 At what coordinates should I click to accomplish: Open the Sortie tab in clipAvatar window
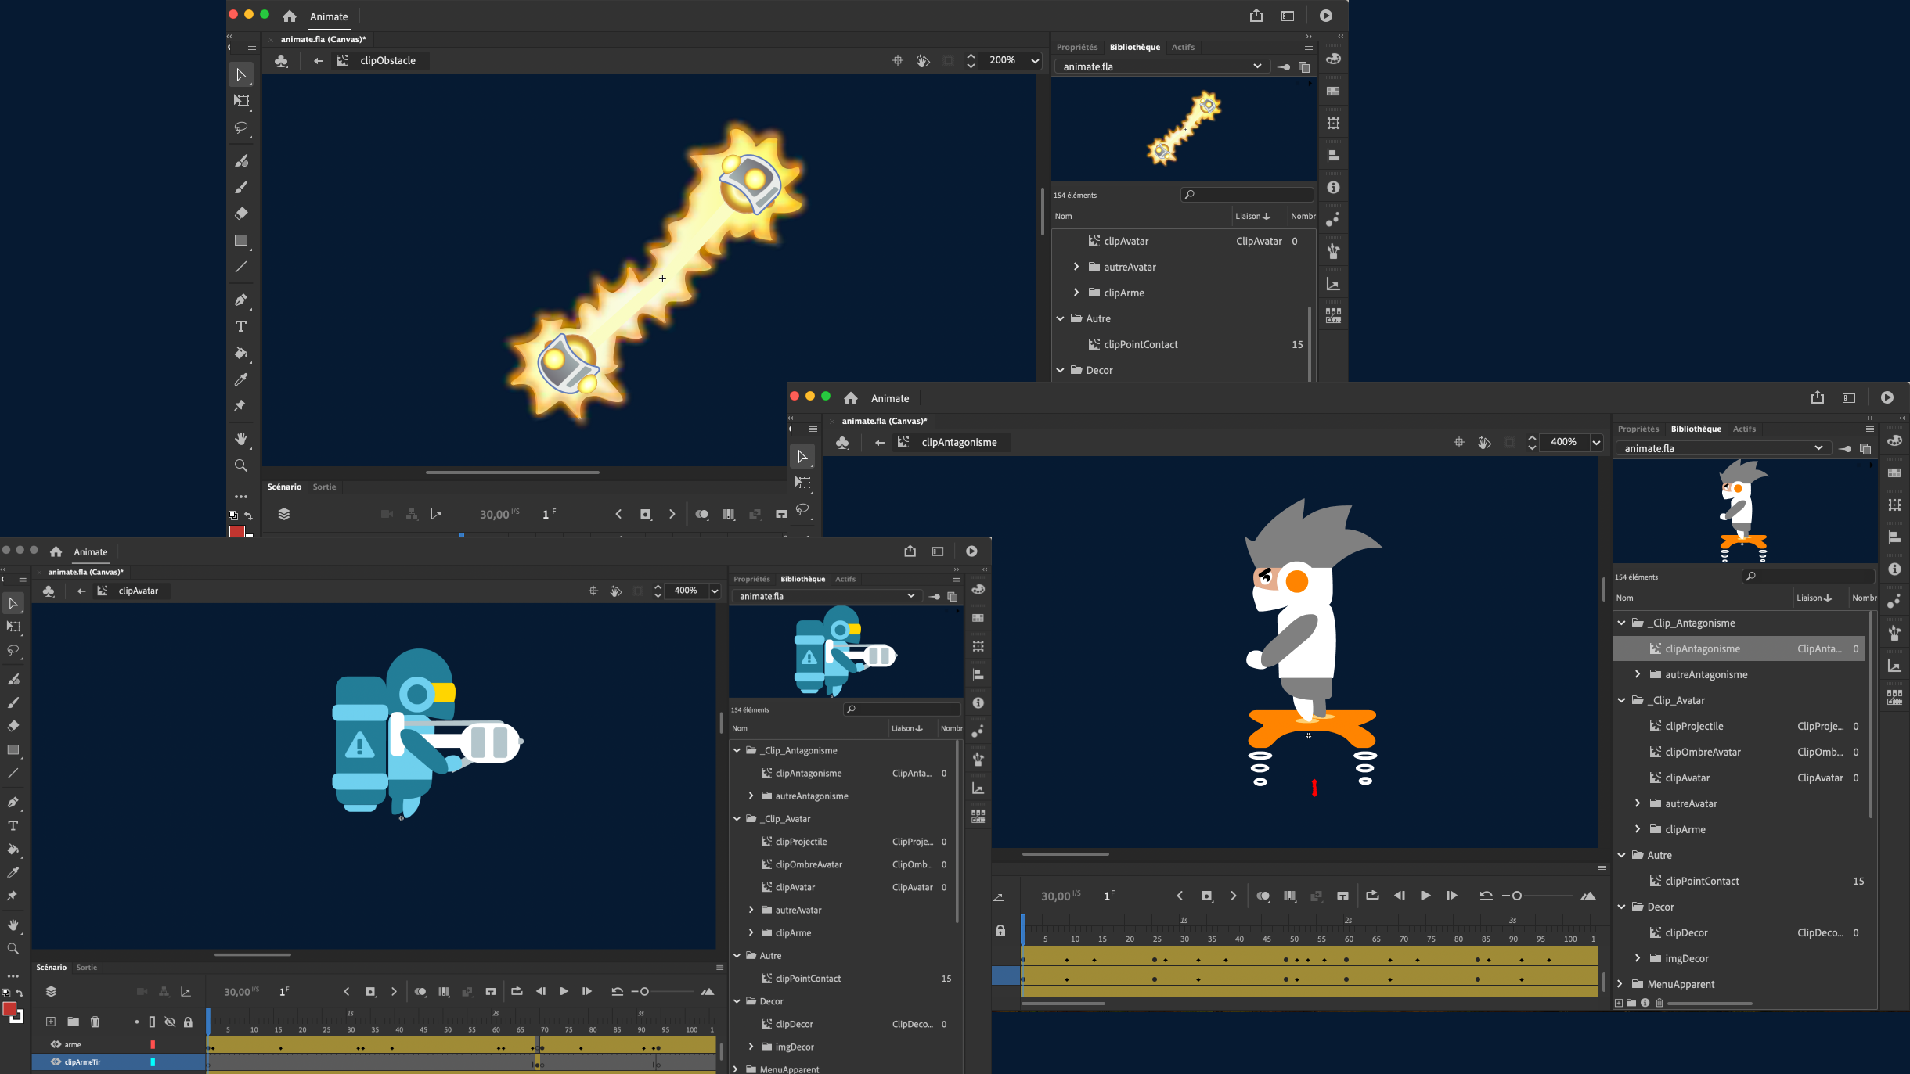click(87, 968)
